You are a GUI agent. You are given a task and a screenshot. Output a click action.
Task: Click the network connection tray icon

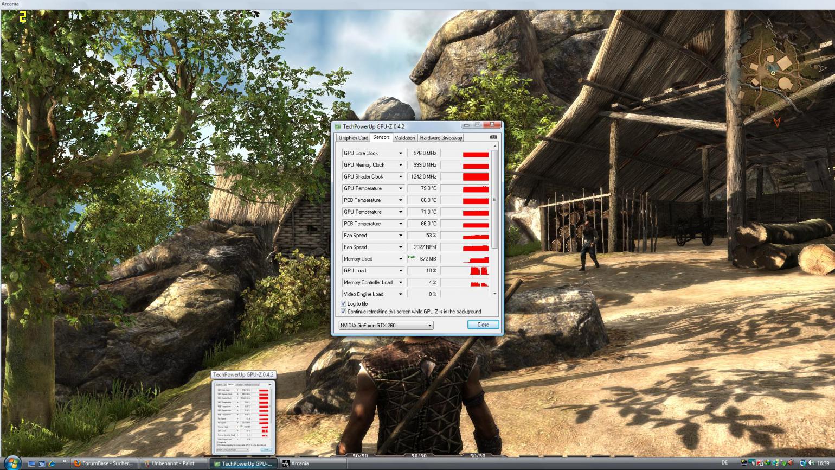pos(803,463)
